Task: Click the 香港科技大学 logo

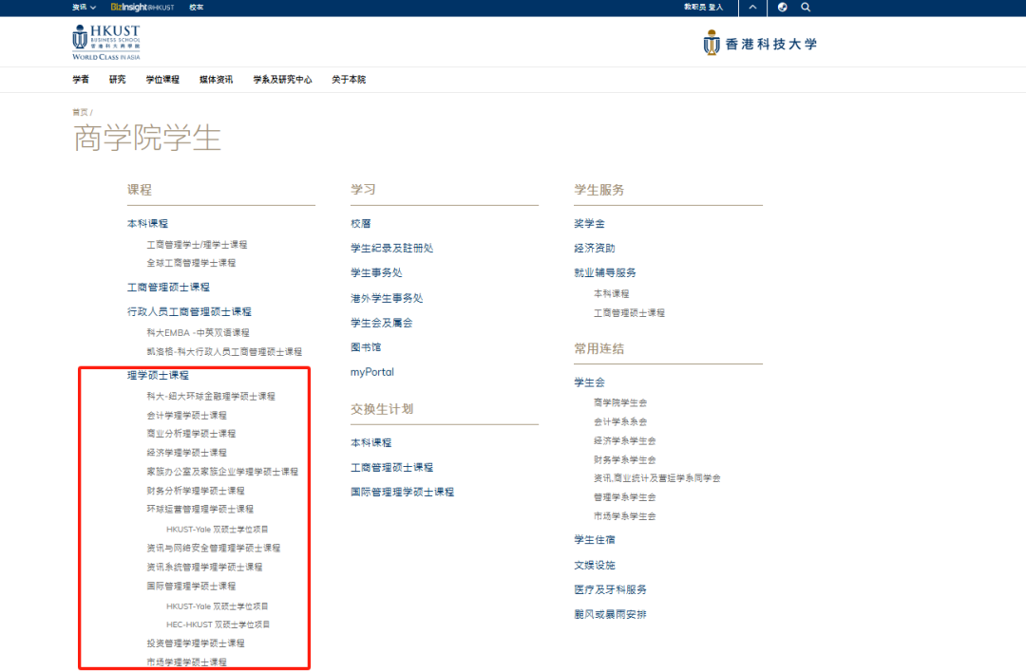Action: 760,43
